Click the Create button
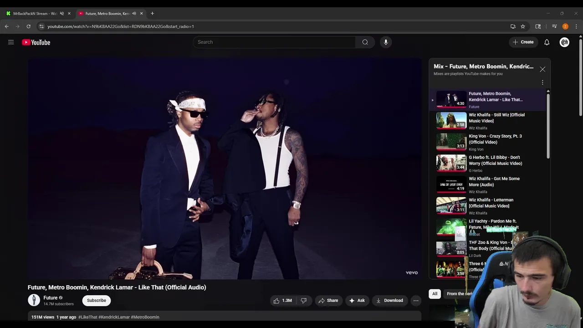The image size is (583, 328). pyautogui.click(x=523, y=42)
